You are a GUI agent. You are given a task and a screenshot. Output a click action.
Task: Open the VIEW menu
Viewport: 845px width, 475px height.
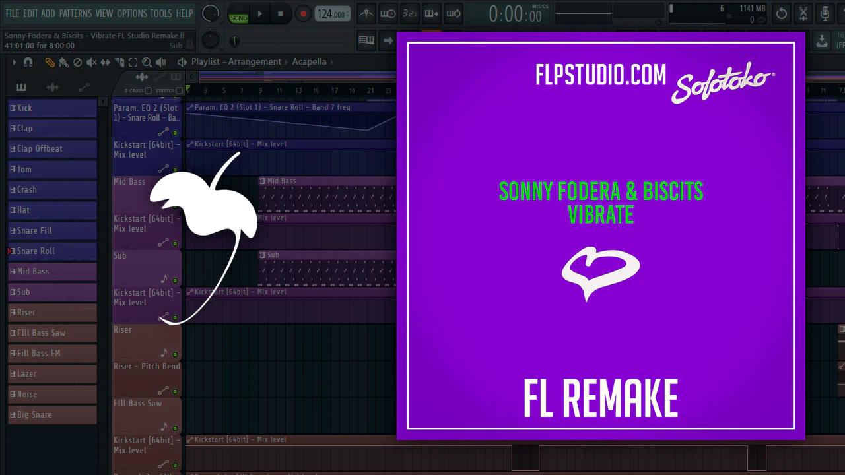[104, 13]
